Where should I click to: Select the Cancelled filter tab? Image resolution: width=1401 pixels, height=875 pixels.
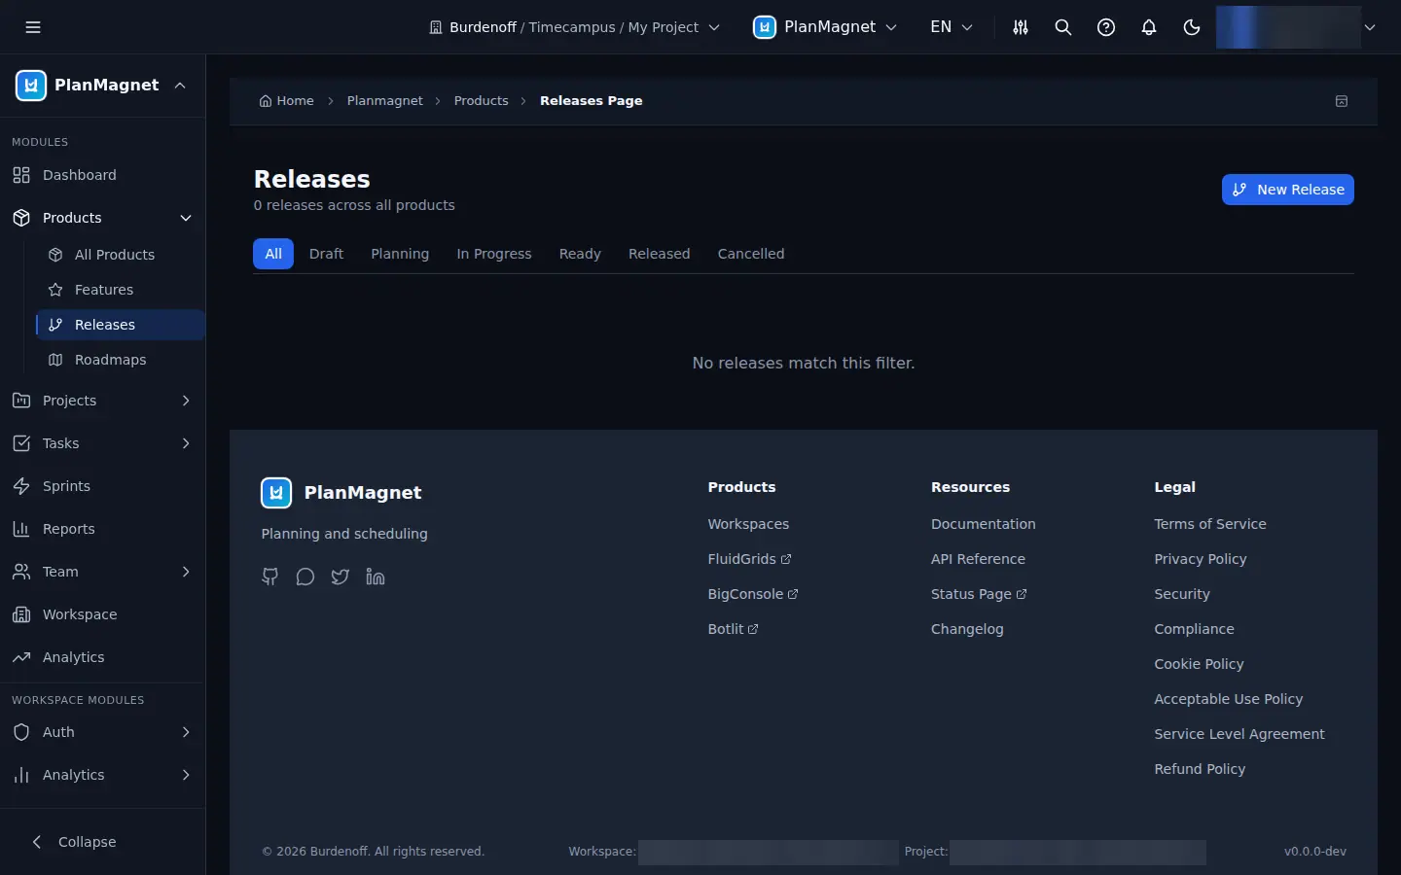click(x=751, y=254)
